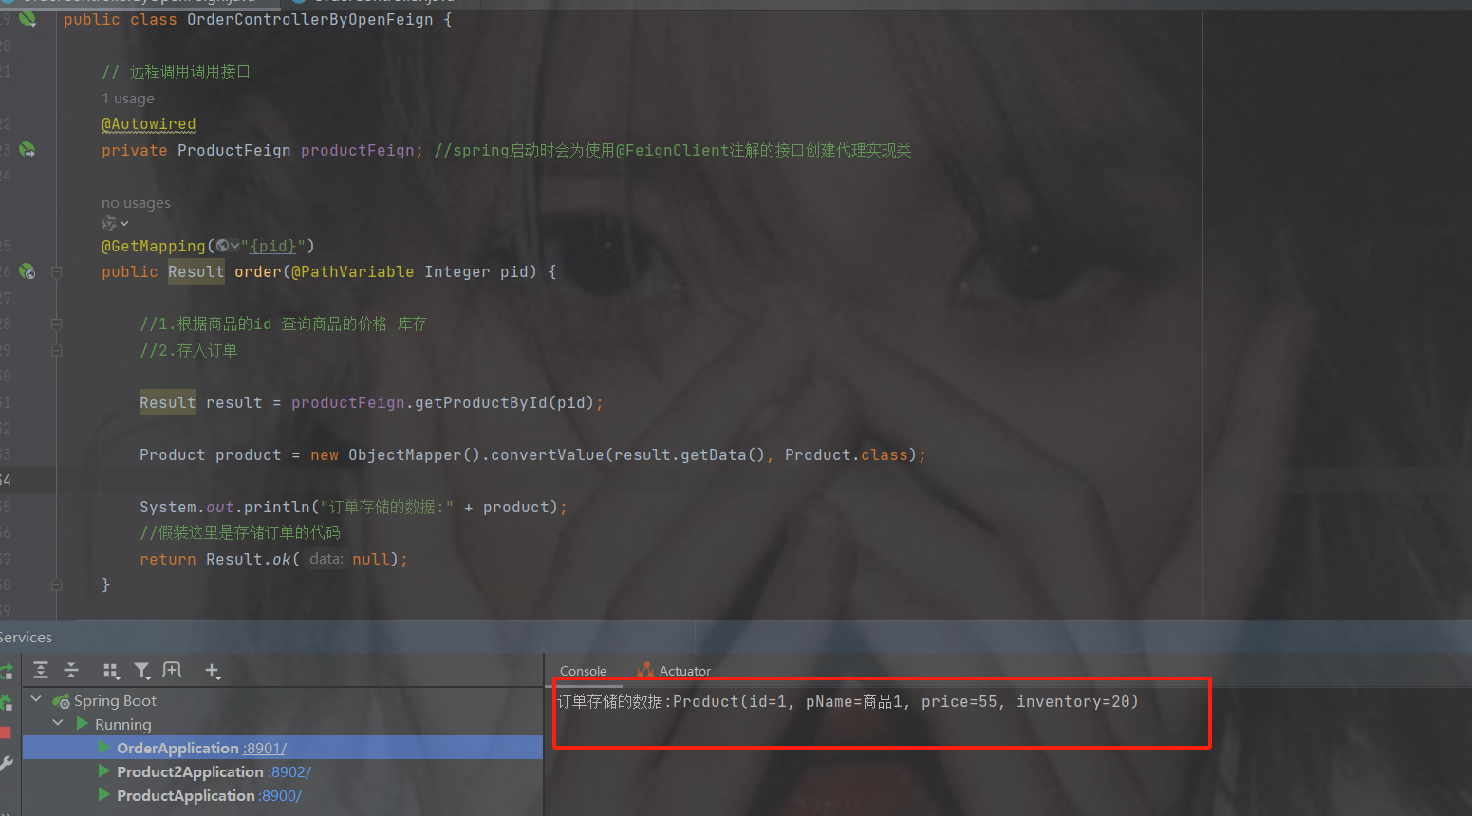Click the Spring Boot leaf icon
Viewport: 1472px width, 816px height.
[x=62, y=701]
